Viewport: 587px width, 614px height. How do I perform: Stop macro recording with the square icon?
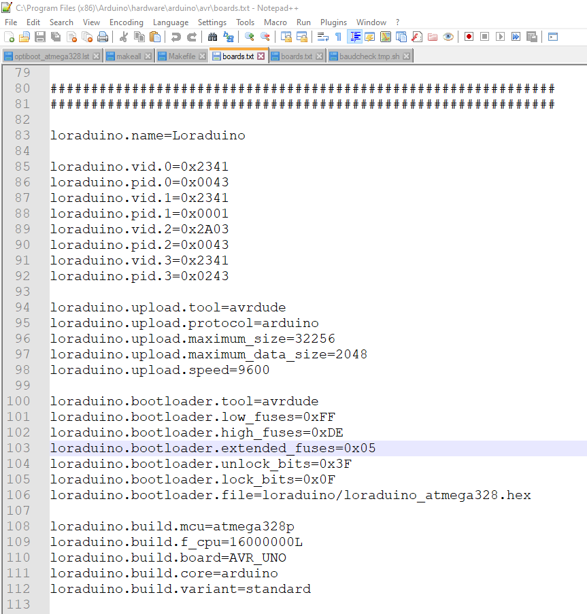click(485, 37)
